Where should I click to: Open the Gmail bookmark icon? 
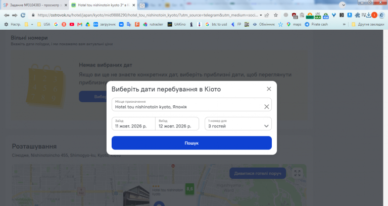point(80,24)
